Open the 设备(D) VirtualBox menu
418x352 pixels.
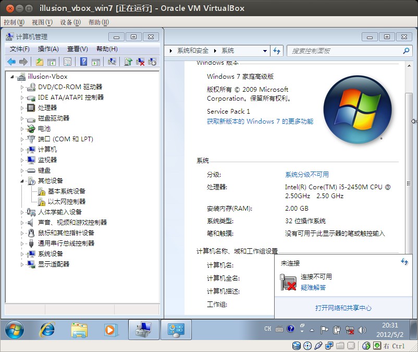click(x=70, y=22)
